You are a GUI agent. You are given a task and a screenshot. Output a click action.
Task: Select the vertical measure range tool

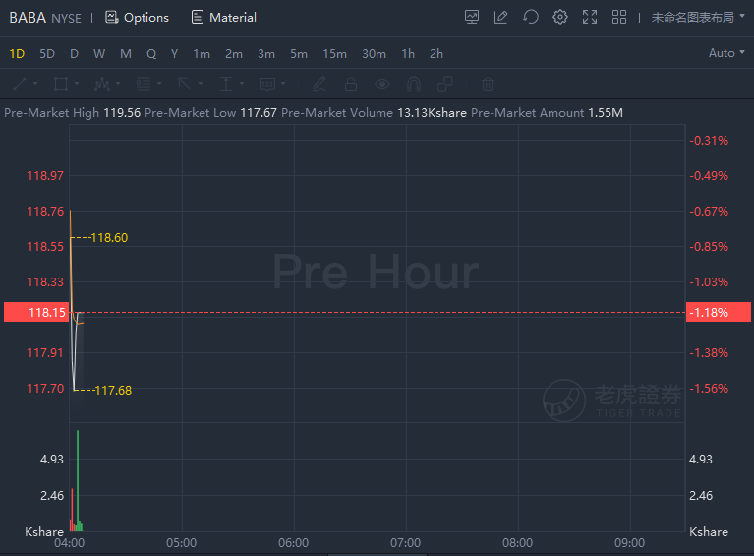226,84
